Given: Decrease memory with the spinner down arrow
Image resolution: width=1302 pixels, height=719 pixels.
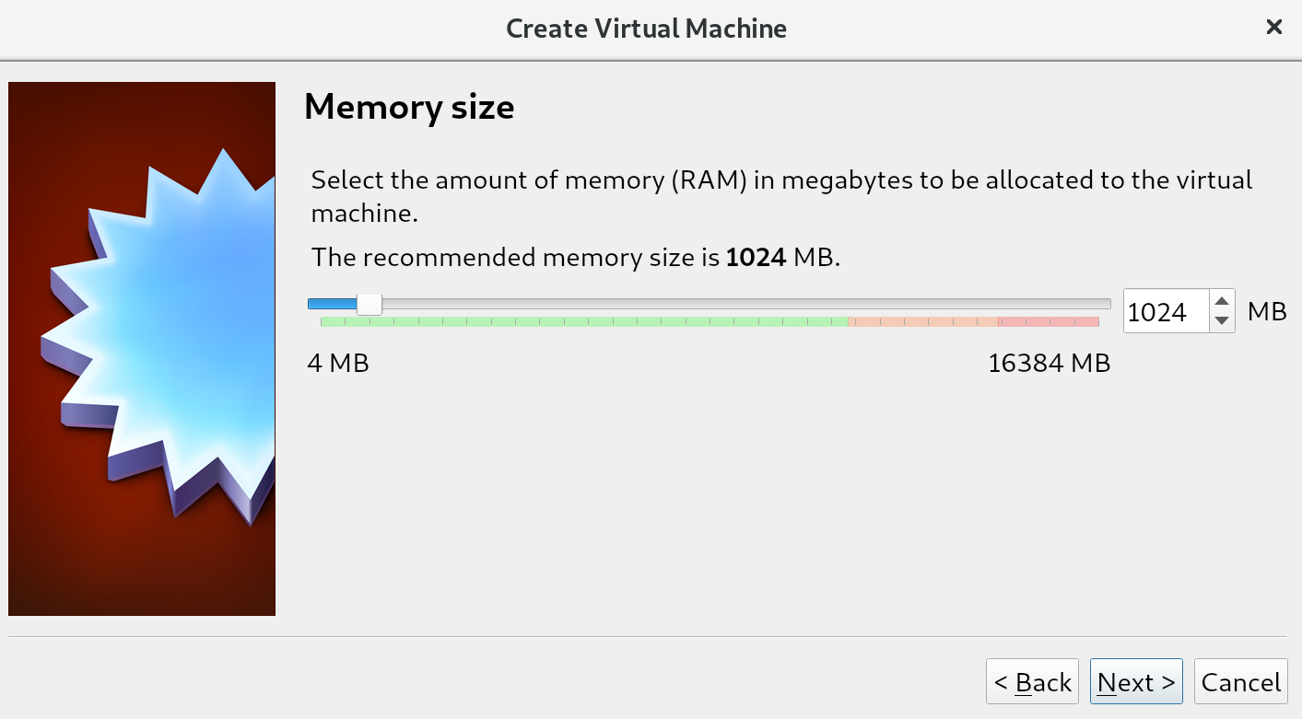Looking at the screenshot, I should pyautogui.click(x=1222, y=320).
